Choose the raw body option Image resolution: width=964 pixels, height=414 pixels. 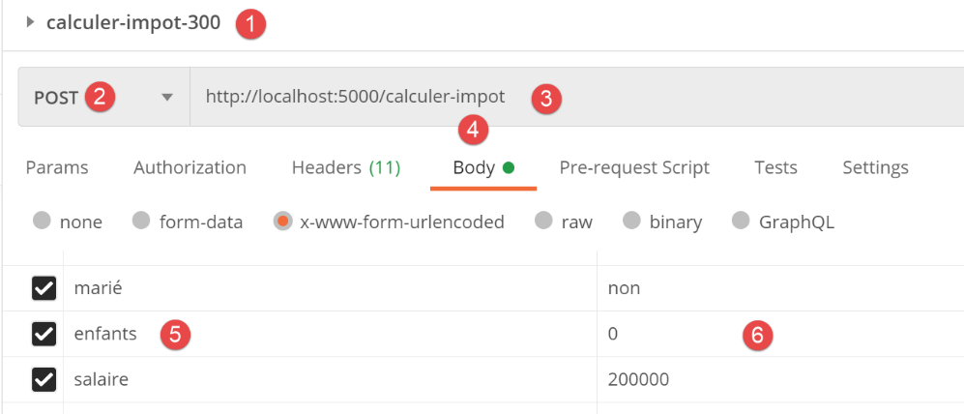tap(543, 222)
